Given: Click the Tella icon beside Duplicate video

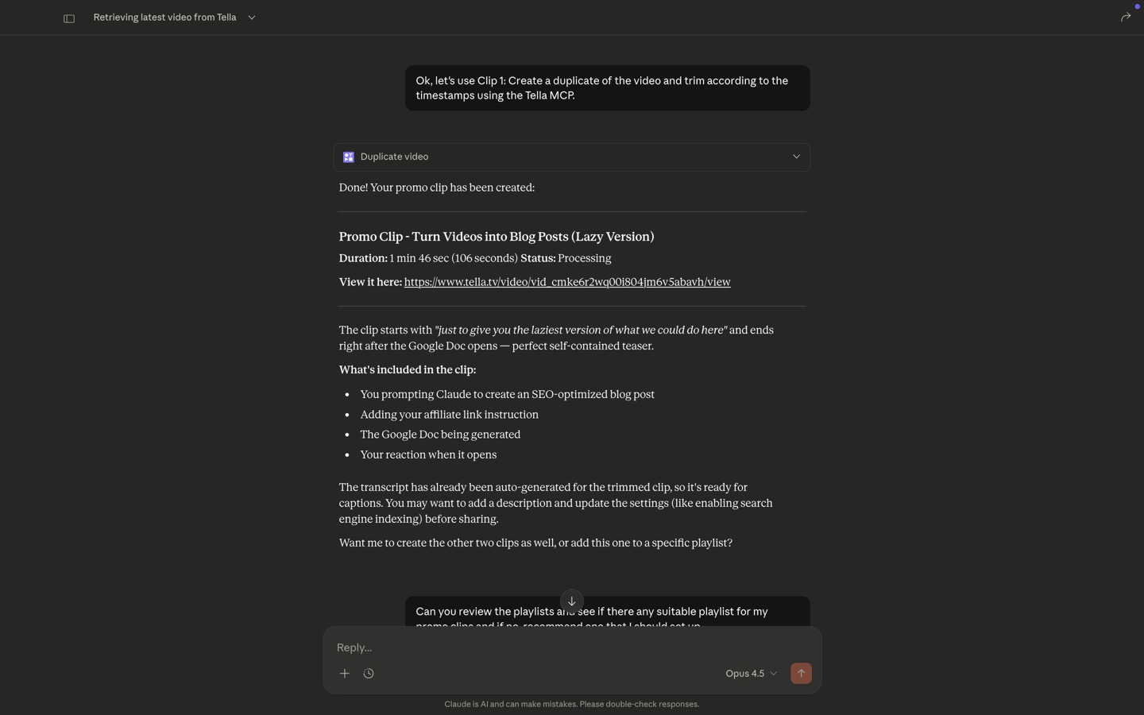Looking at the screenshot, I should point(349,157).
